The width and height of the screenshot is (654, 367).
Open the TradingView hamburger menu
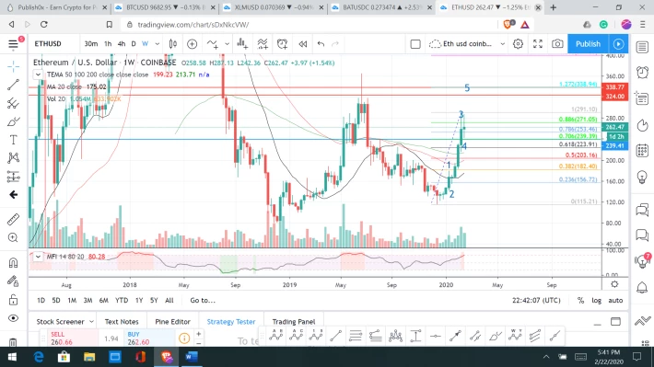pos(13,44)
